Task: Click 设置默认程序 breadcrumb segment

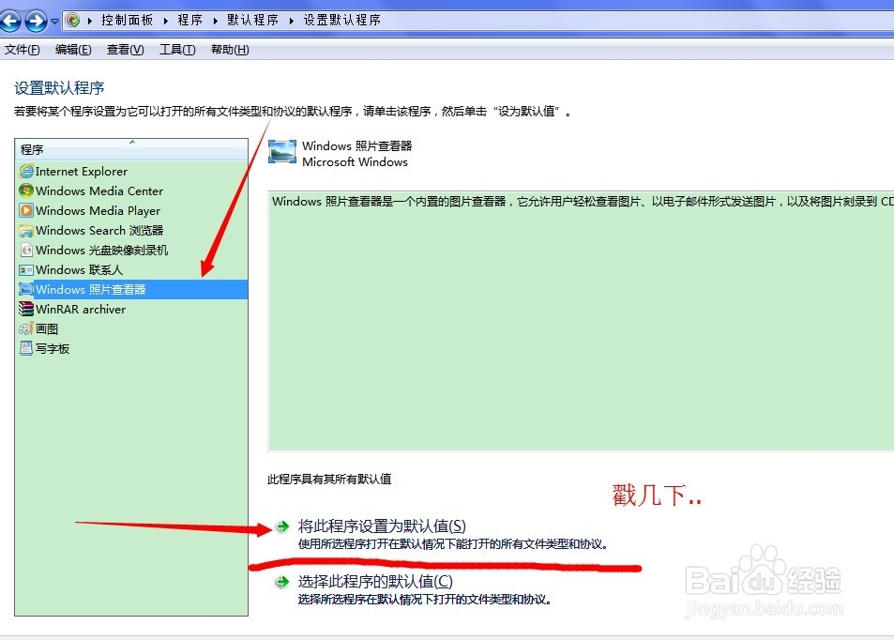Action: pyautogui.click(x=342, y=20)
